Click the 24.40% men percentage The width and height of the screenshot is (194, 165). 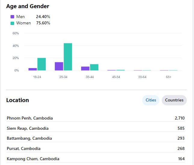click(43, 17)
